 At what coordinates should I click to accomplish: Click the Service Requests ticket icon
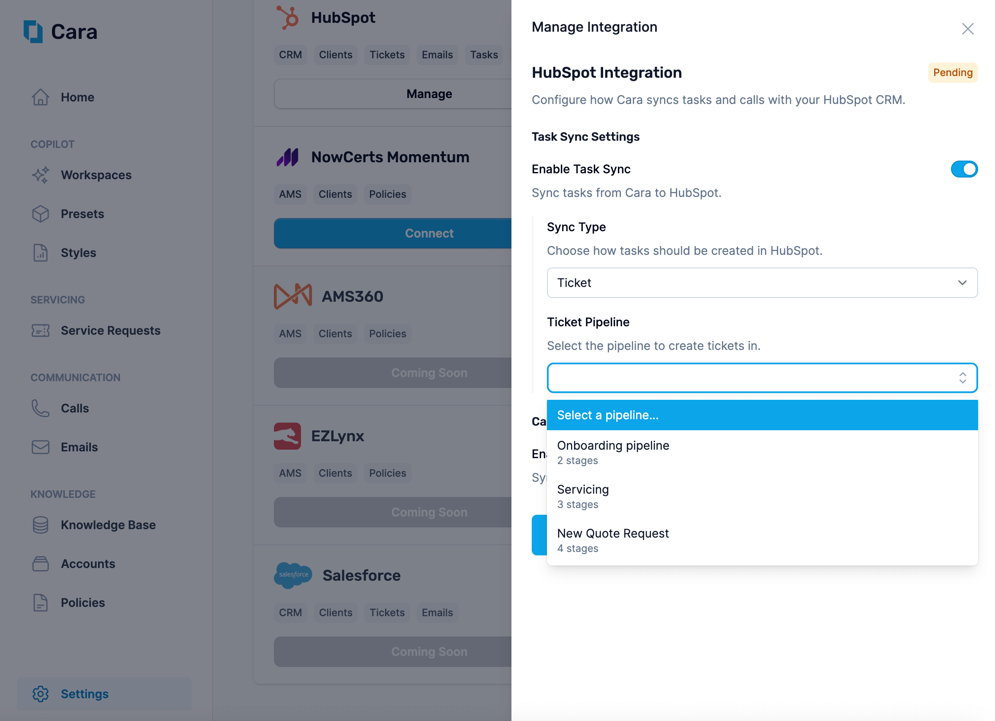(x=40, y=330)
